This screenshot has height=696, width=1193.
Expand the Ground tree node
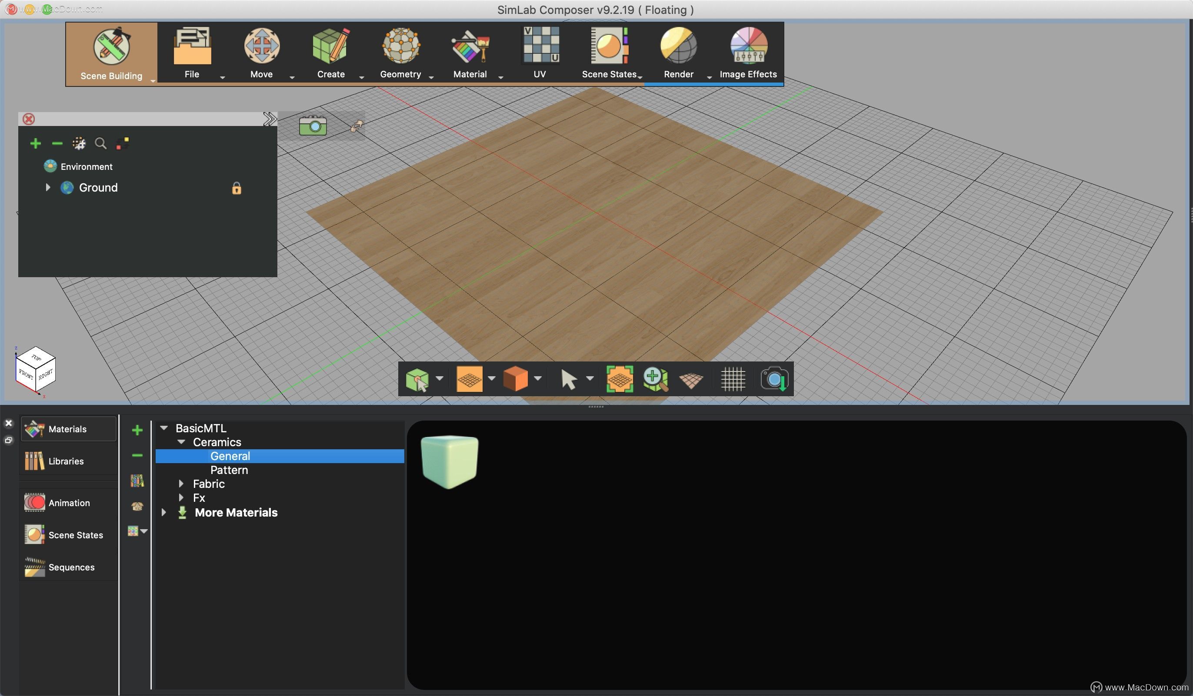[48, 187]
